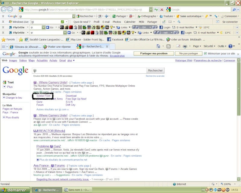Close the Windows Live toolbar with its X

tap(3, 22)
